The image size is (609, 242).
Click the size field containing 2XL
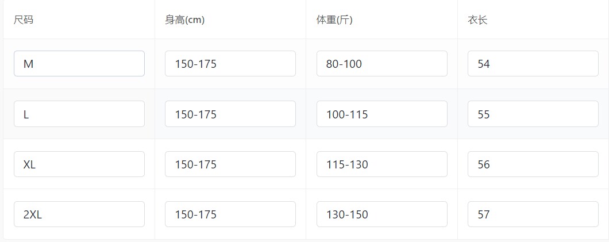(79, 214)
